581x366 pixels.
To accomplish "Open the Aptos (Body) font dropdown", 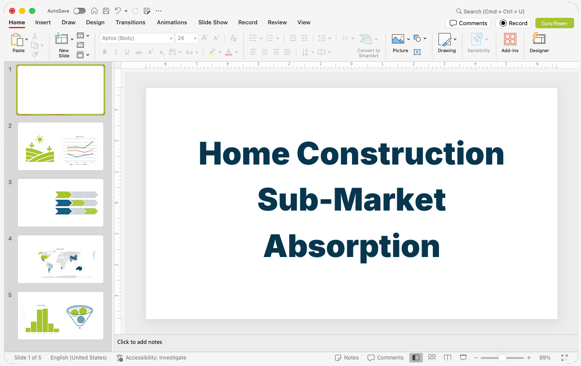I will click(x=171, y=38).
